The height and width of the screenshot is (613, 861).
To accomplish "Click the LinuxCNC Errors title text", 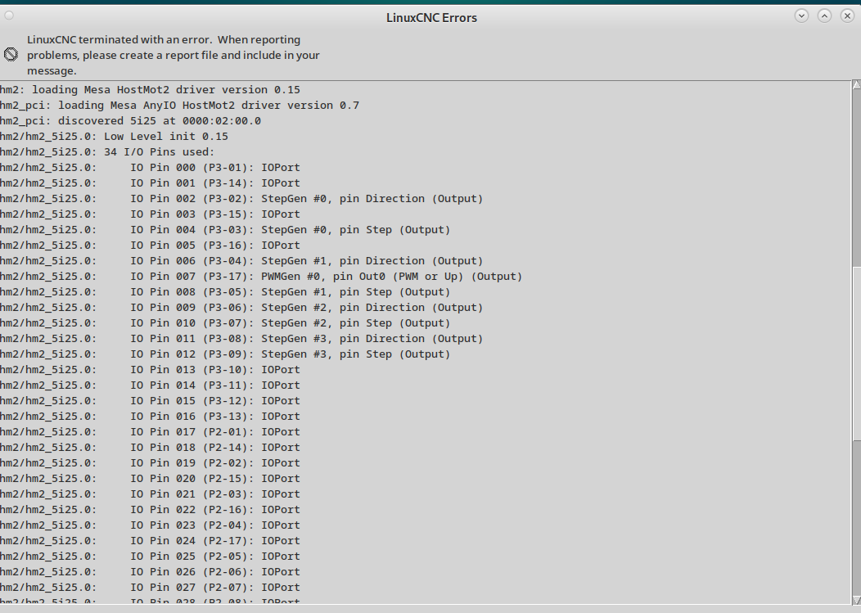I will 431,17.
